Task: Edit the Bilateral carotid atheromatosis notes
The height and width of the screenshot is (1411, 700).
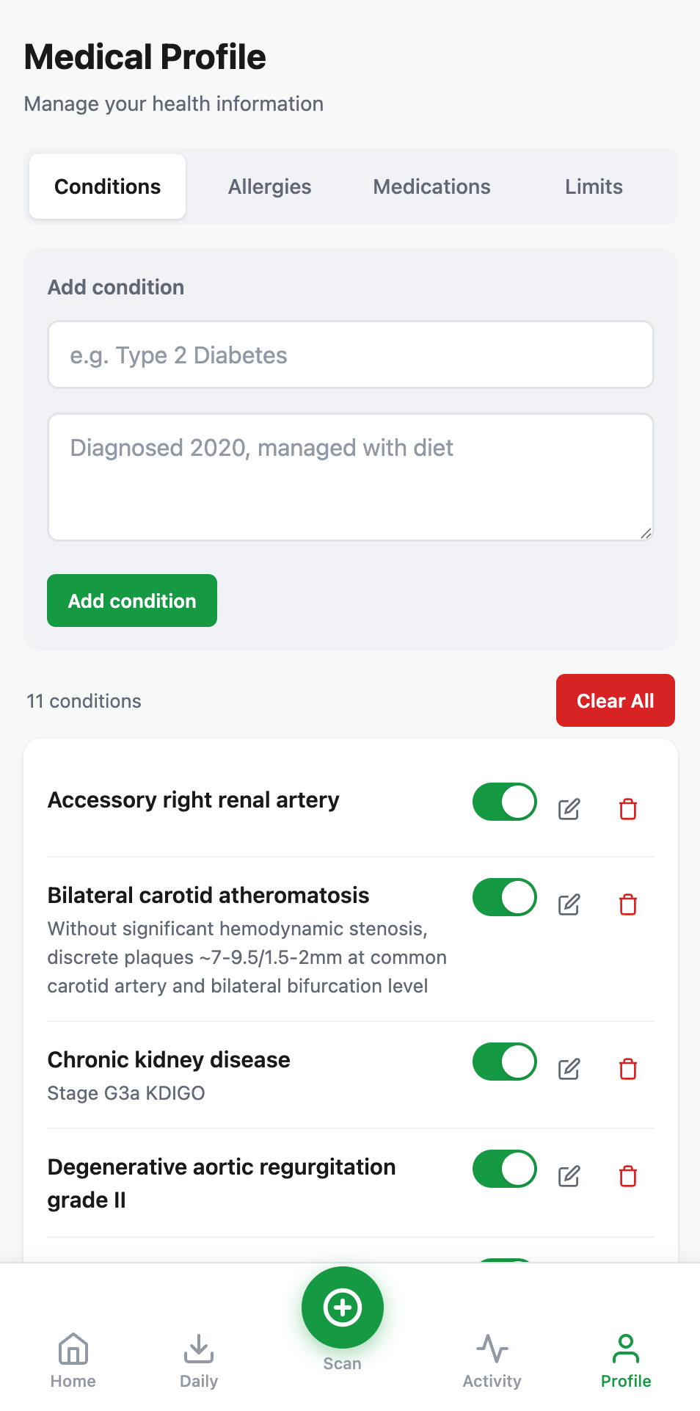Action: coord(569,904)
